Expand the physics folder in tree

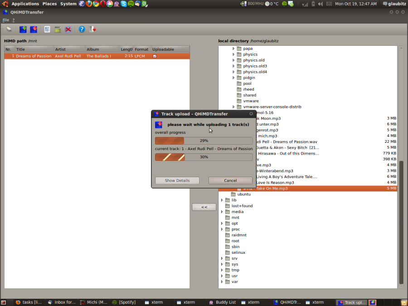pyautogui.click(x=234, y=54)
